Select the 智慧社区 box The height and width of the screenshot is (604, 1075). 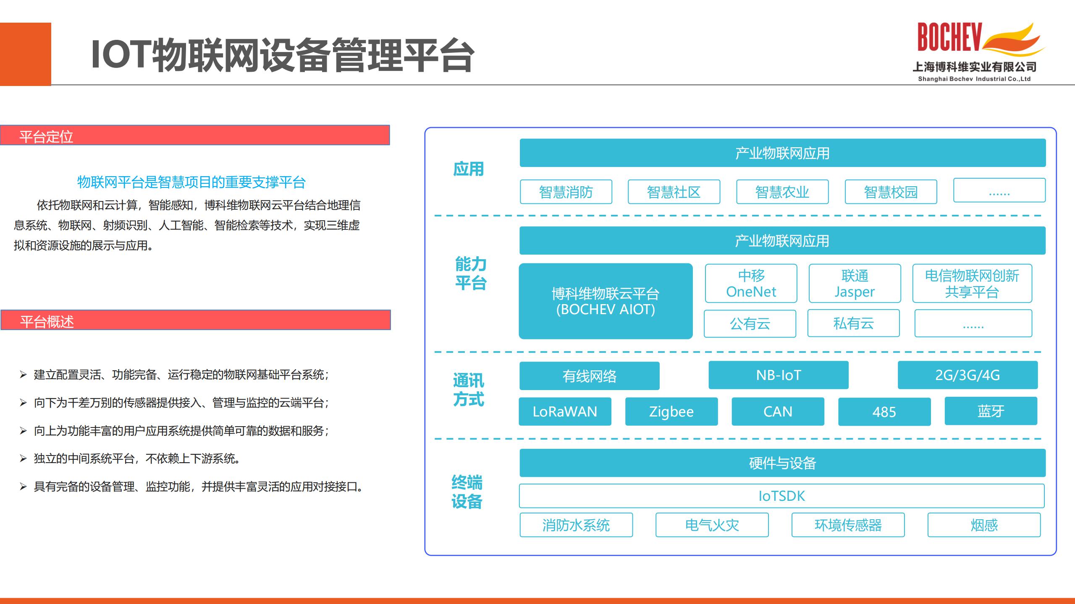(674, 192)
